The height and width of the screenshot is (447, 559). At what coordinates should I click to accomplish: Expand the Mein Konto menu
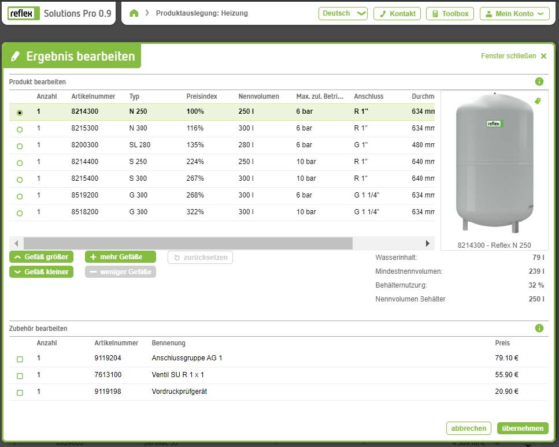click(514, 13)
